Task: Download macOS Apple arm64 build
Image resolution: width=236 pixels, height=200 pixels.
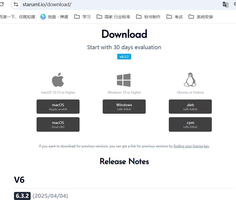Action: point(58,106)
